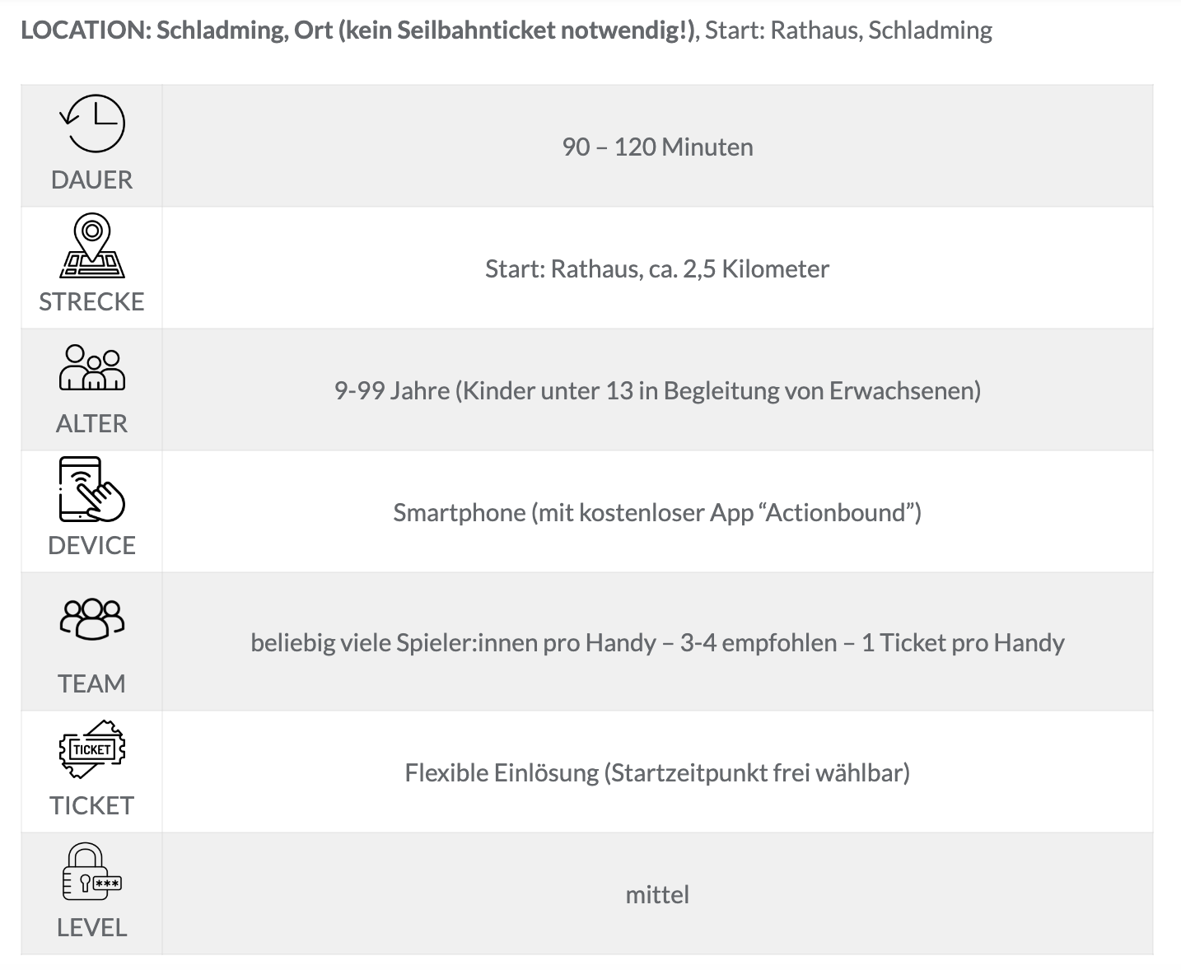The width and height of the screenshot is (1181, 970).
Task: Click the TEAM label
Action: [x=92, y=683]
